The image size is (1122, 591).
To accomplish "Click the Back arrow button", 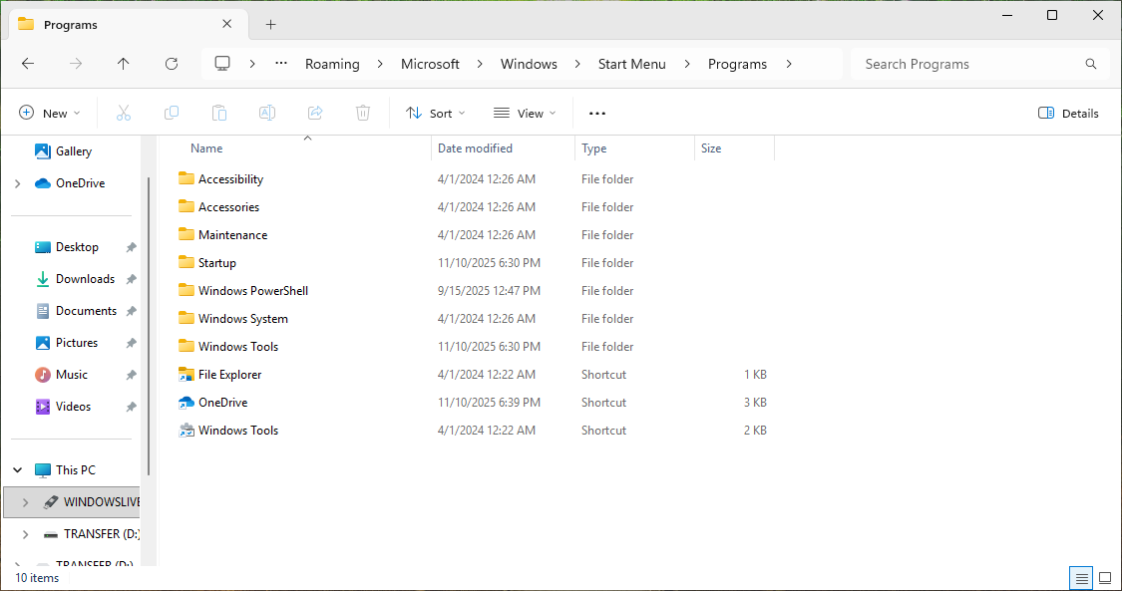I will click(28, 64).
